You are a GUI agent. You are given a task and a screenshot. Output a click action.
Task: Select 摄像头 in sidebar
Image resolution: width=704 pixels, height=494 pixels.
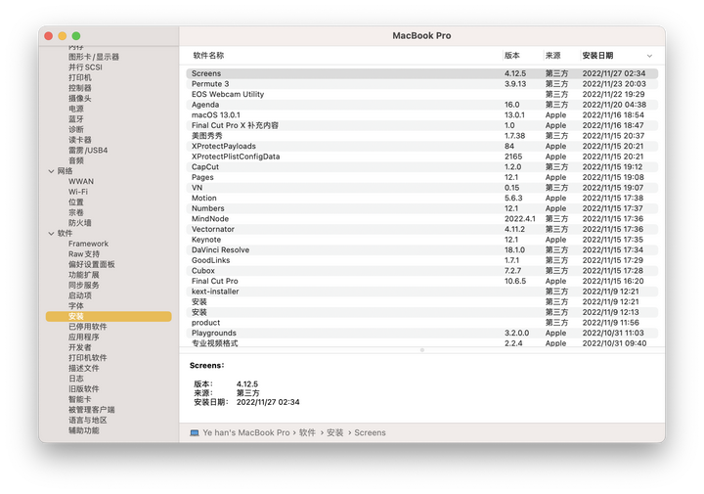click(80, 99)
